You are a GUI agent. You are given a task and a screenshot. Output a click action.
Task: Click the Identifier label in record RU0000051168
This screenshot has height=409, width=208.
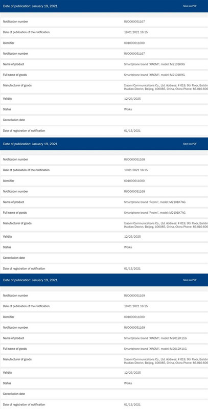pos(9,181)
